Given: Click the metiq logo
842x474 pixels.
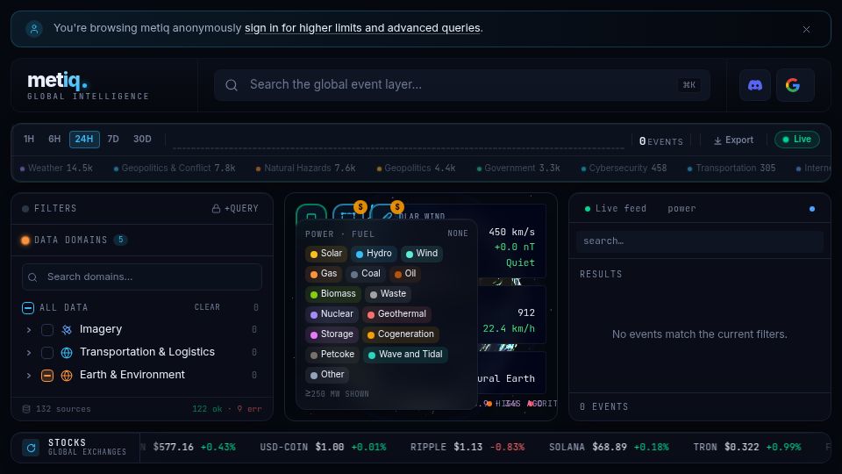Looking at the screenshot, I should (x=58, y=81).
